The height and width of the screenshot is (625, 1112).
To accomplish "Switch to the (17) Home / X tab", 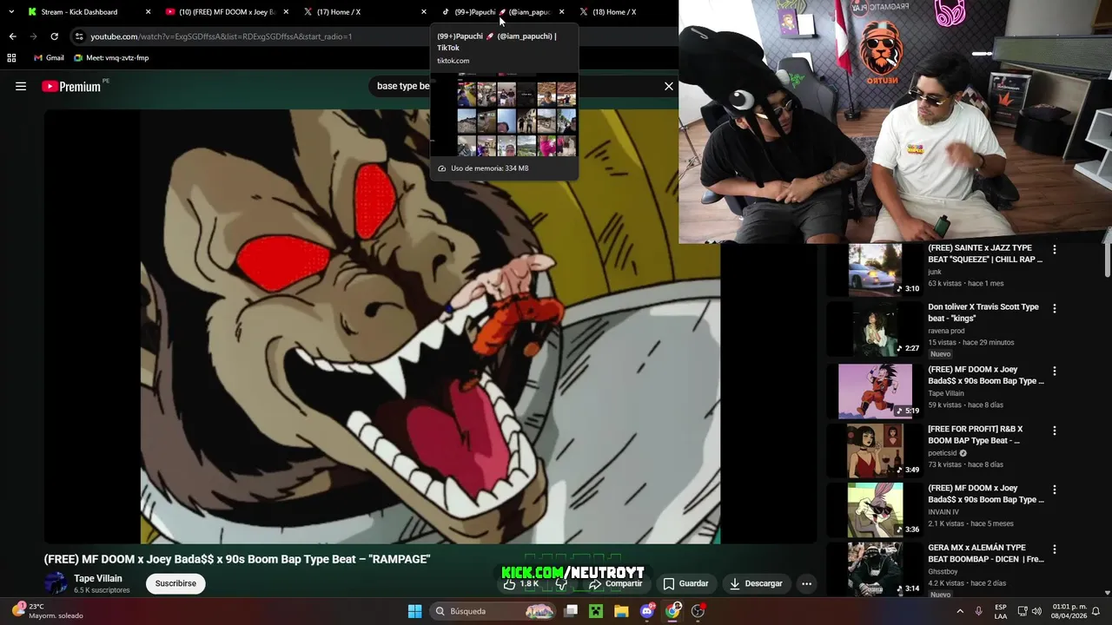I will [365, 12].
